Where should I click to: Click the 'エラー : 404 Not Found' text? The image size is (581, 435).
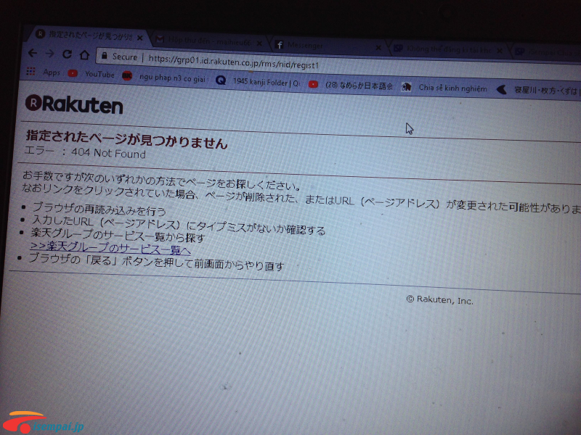pyautogui.click(x=85, y=152)
